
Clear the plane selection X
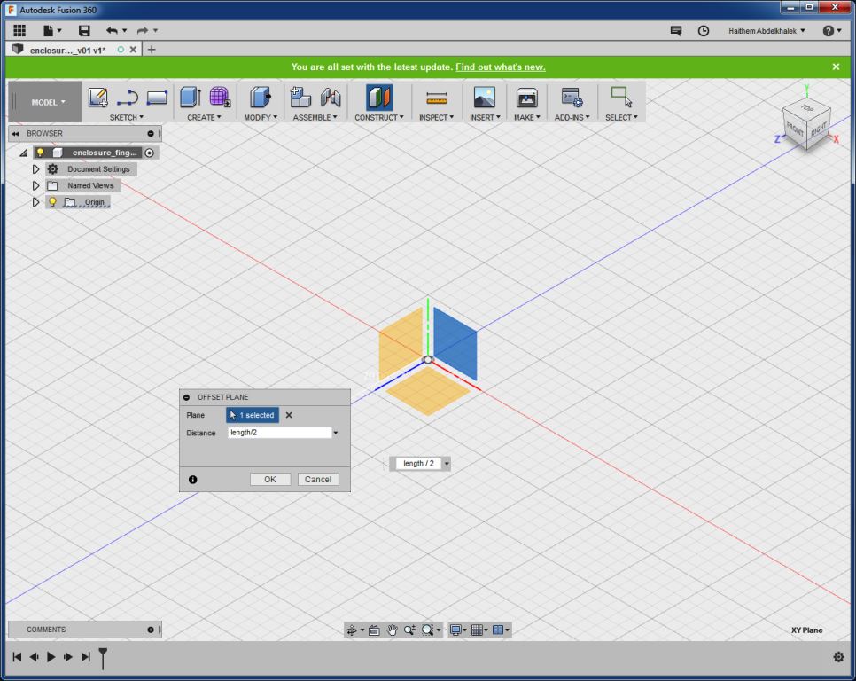click(289, 415)
